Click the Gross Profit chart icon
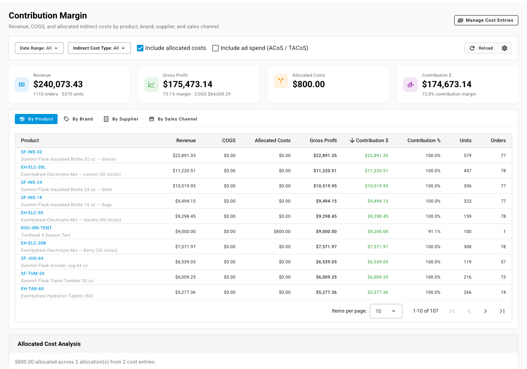Viewport: 527px width, 369px height. (x=151, y=85)
